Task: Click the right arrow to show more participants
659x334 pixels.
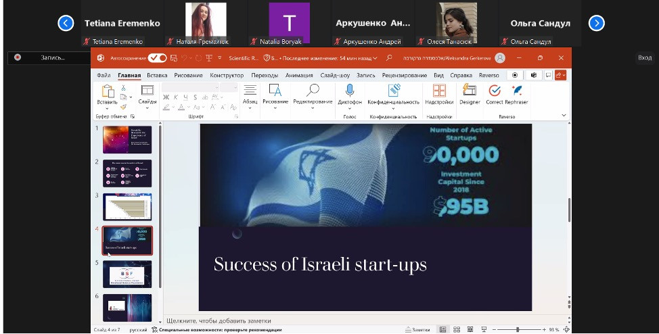Action: tap(596, 23)
